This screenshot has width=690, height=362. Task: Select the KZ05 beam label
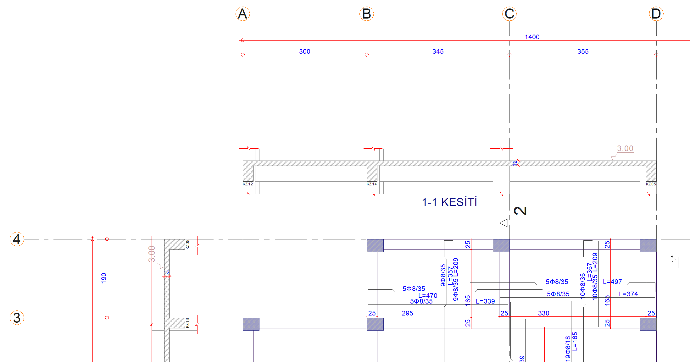point(651,184)
